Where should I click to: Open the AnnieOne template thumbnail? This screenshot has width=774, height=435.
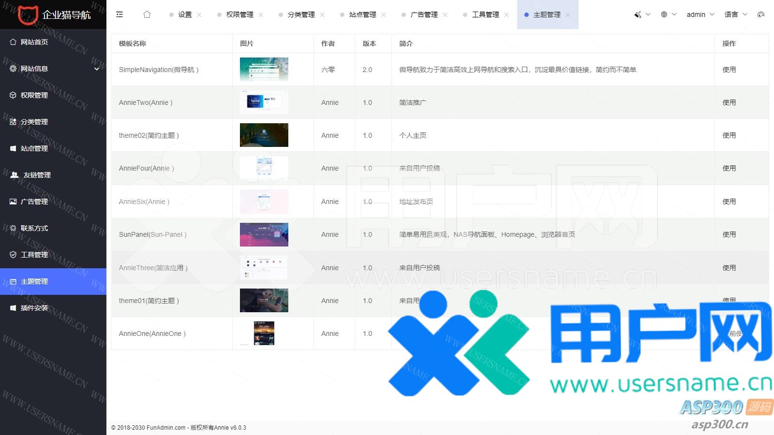coord(264,333)
